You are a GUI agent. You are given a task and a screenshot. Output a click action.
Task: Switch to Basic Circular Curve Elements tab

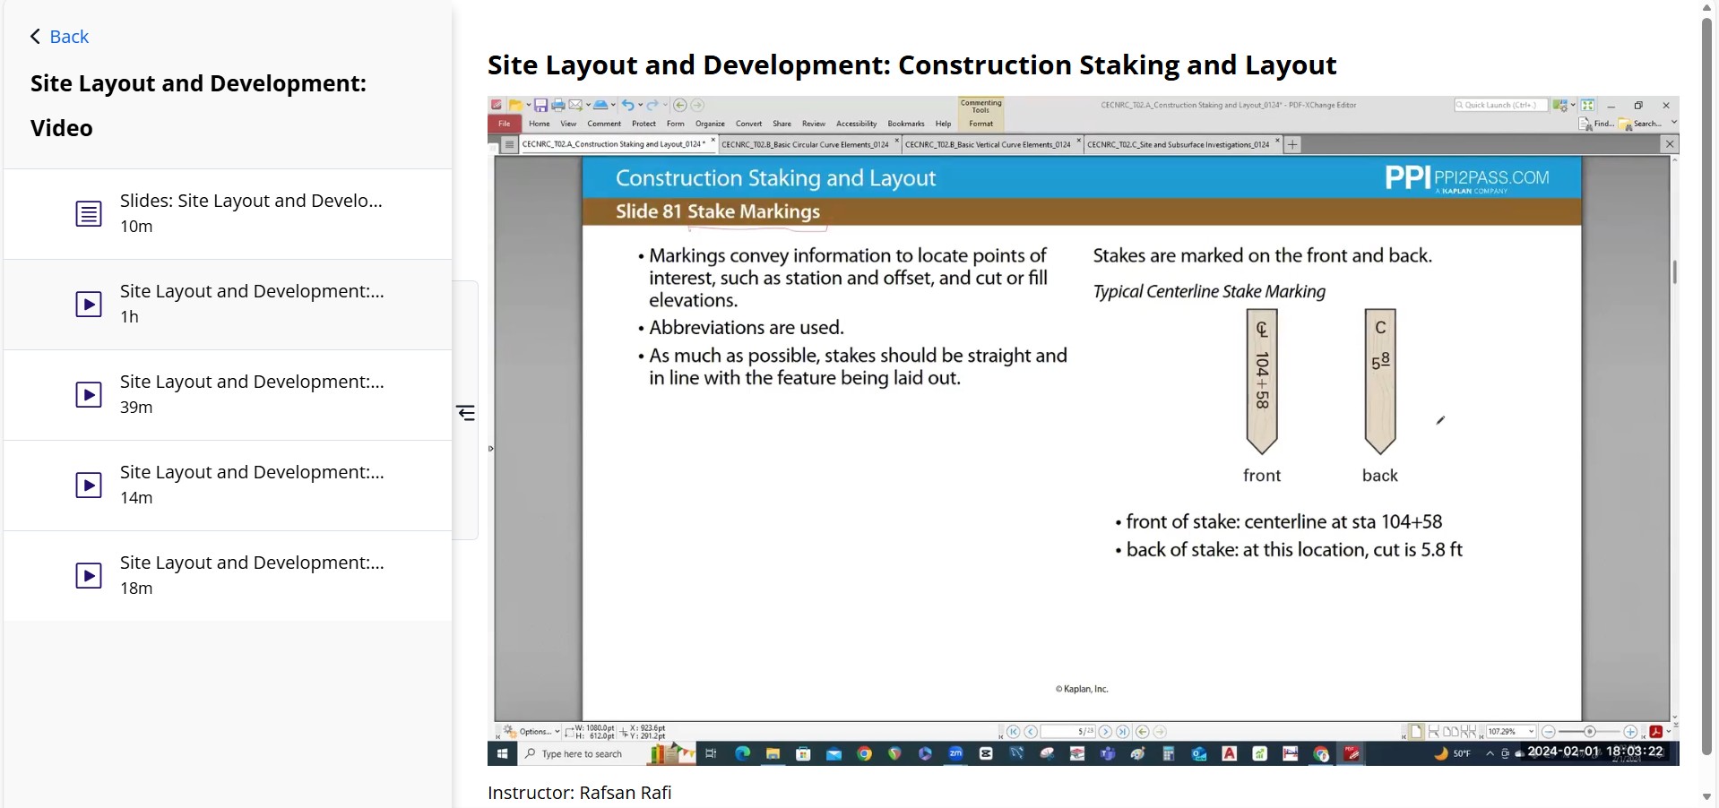click(x=805, y=144)
